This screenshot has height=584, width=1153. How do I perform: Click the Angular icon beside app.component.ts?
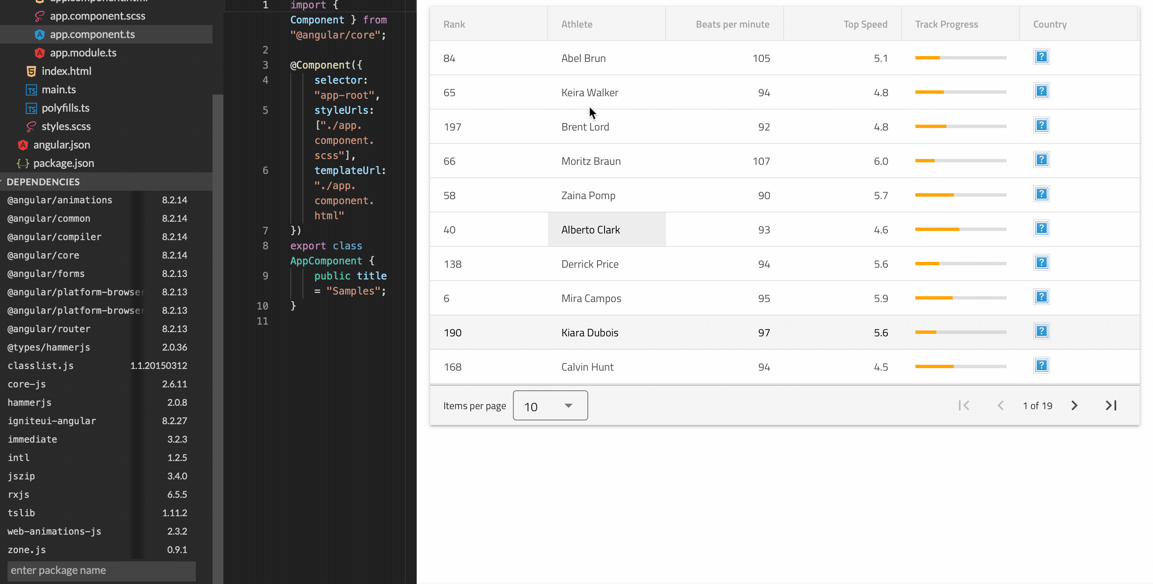[39, 34]
